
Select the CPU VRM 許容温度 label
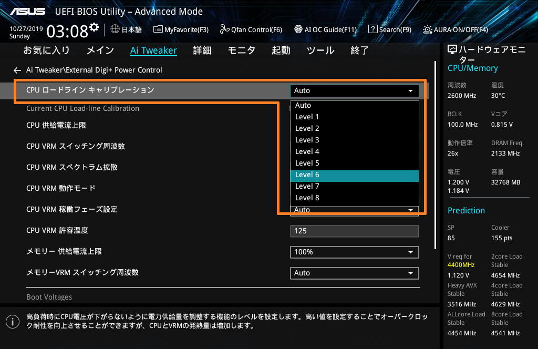pos(57,230)
